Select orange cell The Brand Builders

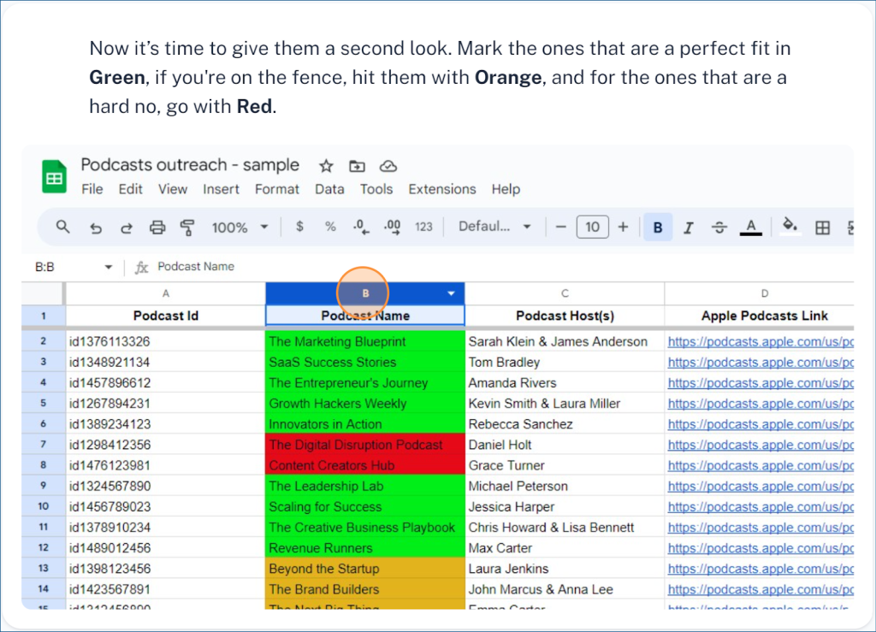click(365, 589)
